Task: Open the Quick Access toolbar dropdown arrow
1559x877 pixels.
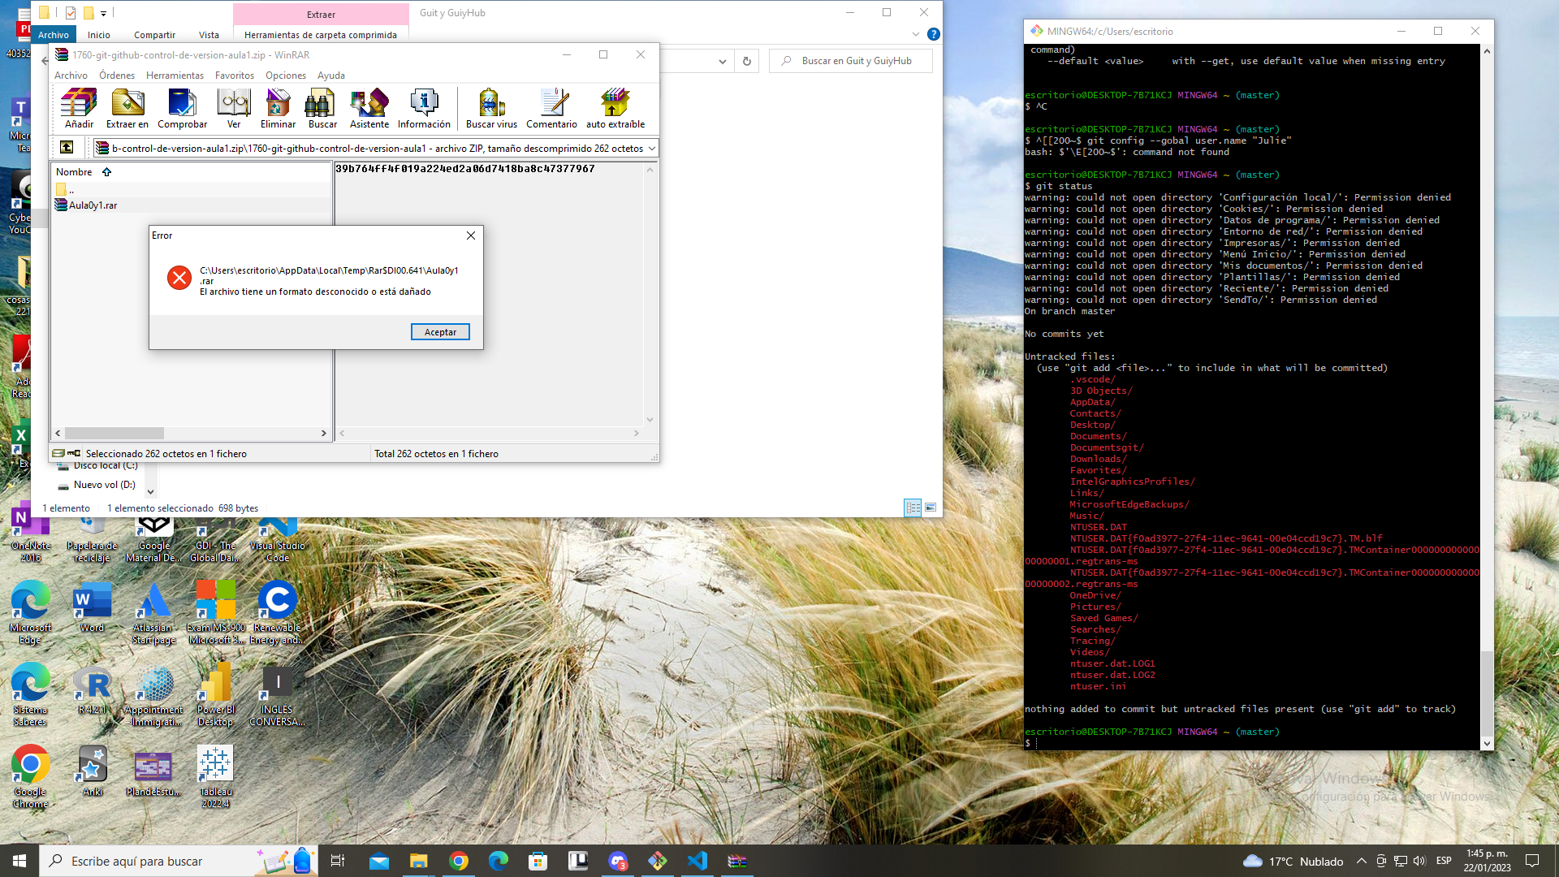Action: (104, 13)
